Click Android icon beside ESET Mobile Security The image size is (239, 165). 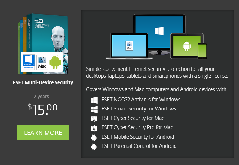94,137
